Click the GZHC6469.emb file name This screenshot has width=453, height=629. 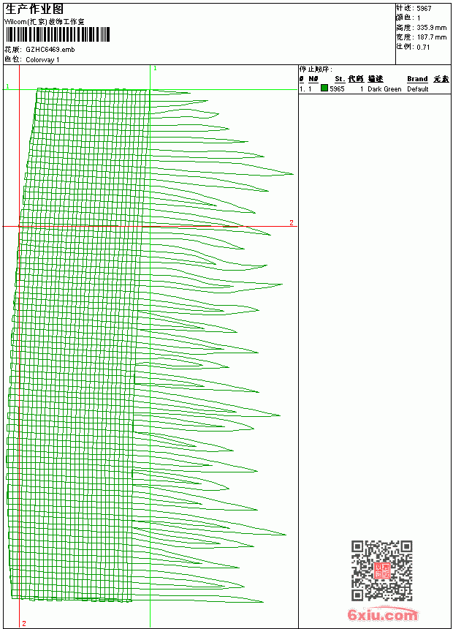coord(50,50)
